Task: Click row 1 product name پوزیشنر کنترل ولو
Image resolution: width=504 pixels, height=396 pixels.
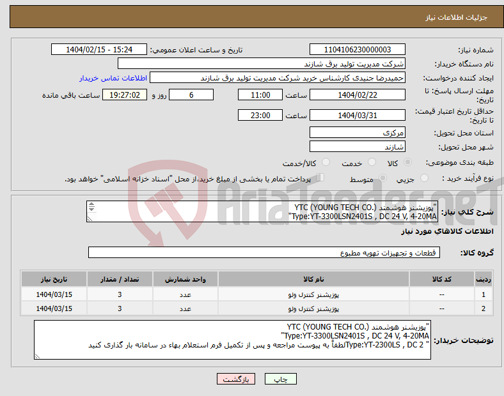Action: click(313, 294)
